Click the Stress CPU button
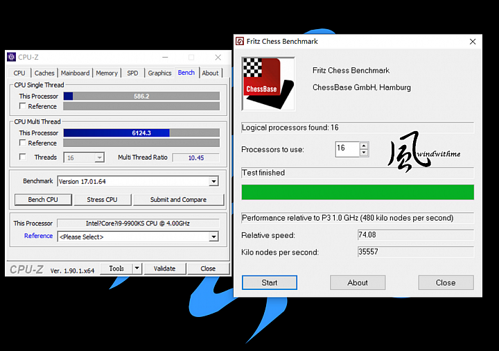The height and width of the screenshot is (351, 499). 102,200
